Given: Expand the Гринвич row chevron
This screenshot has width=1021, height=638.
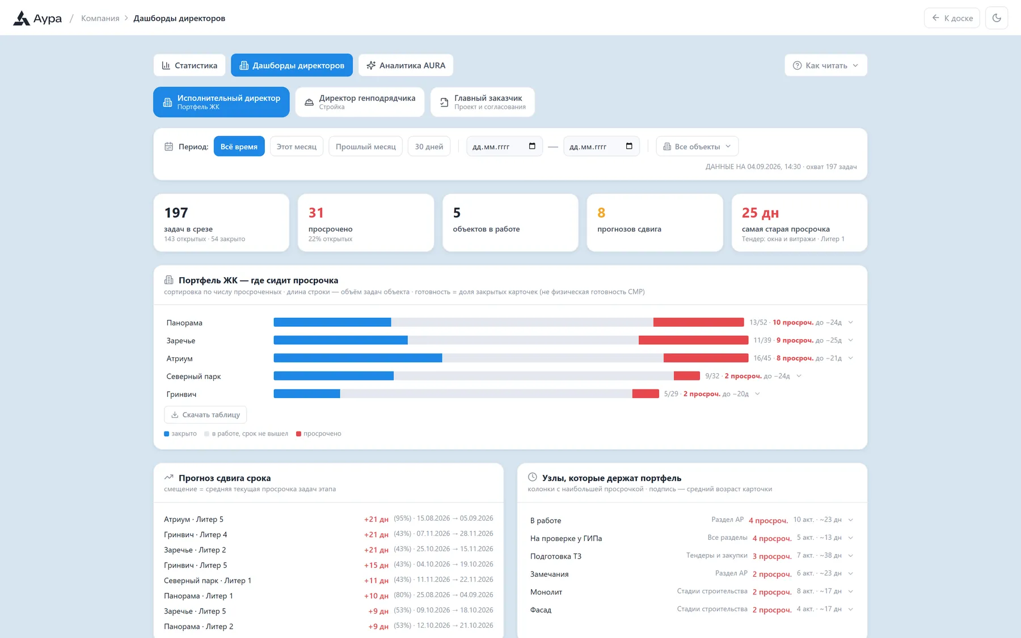Looking at the screenshot, I should (757, 394).
